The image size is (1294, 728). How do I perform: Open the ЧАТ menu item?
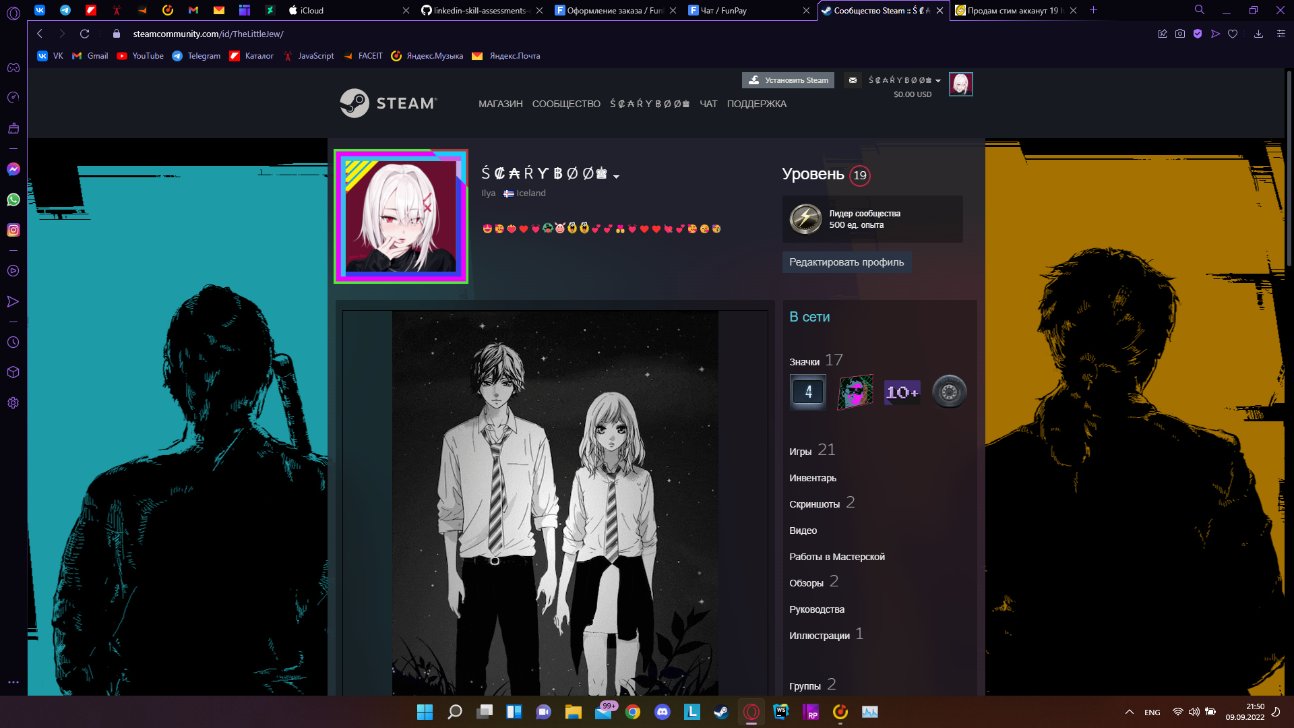coord(708,104)
